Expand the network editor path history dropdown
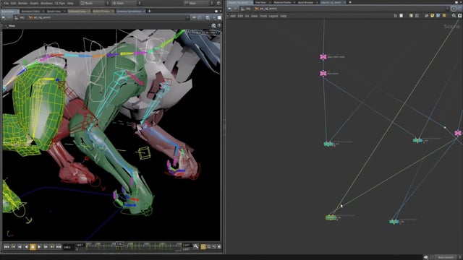The image size is (463, 260). click(448, 9)
